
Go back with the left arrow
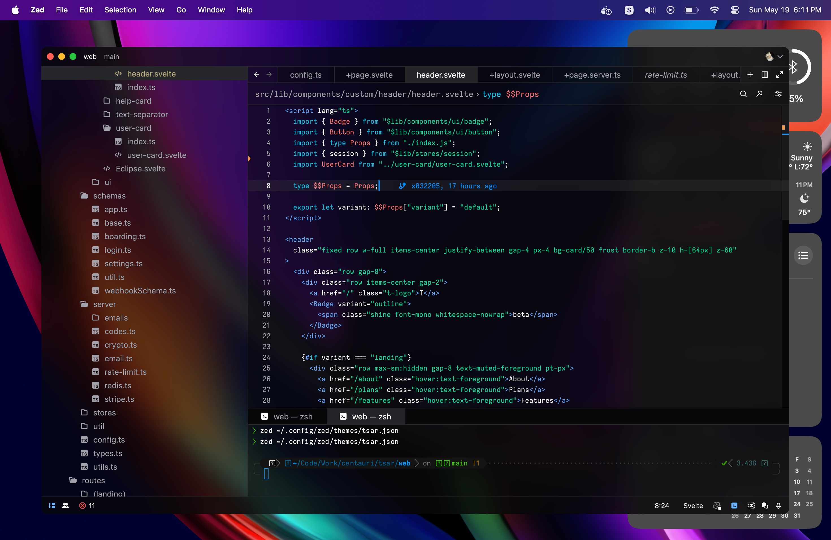point(257,74)
